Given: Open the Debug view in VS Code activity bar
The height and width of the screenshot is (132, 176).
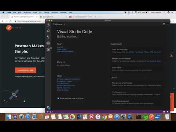Looking at the screenshot, I should 48,43.
